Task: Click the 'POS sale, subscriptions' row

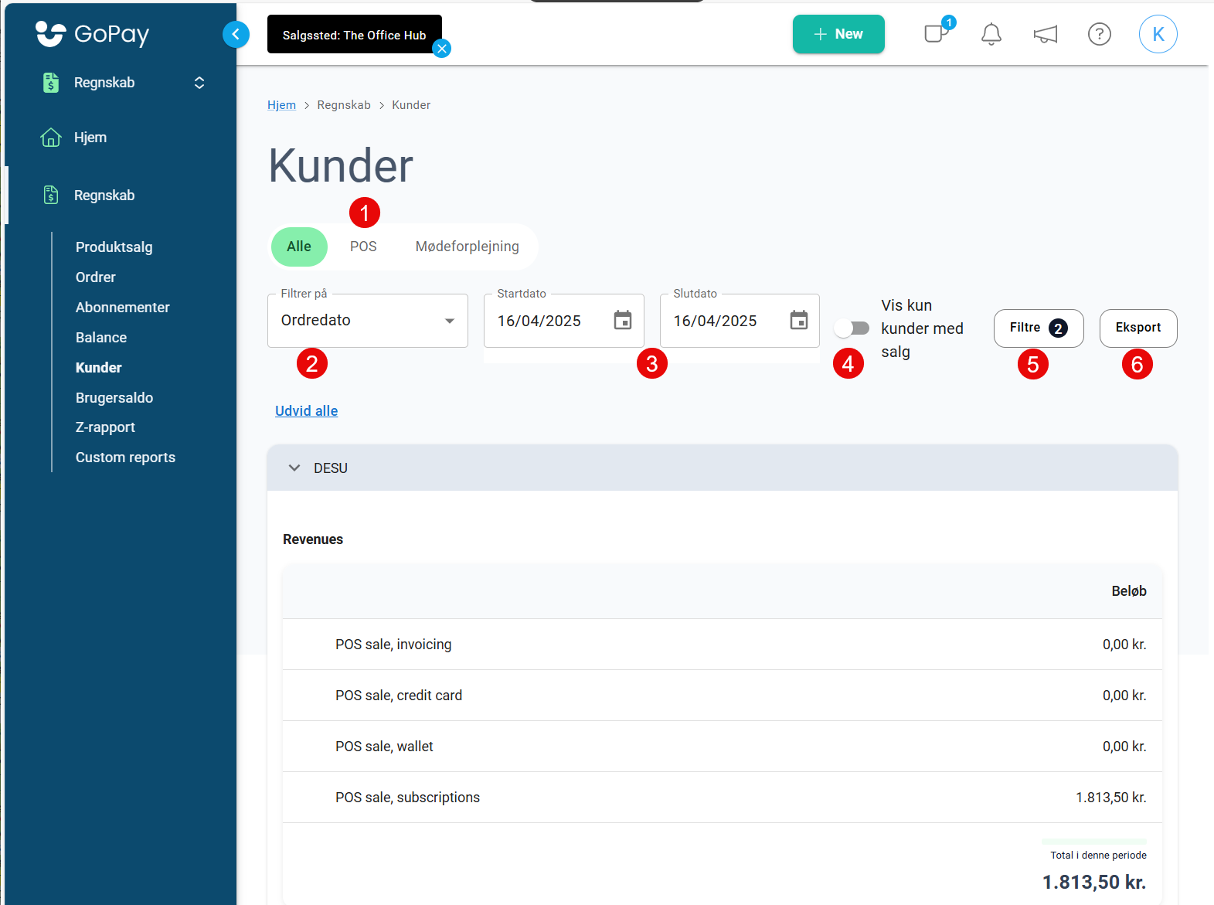Action: [723, 798]
